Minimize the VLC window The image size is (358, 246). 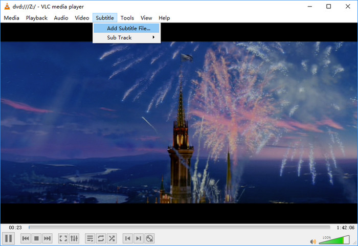click(309, 7)
